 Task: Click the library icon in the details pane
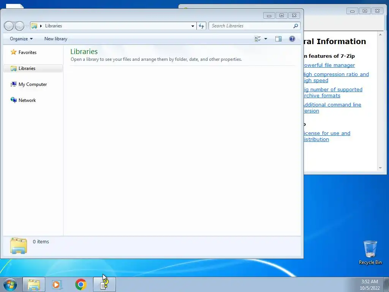[19, 246]
